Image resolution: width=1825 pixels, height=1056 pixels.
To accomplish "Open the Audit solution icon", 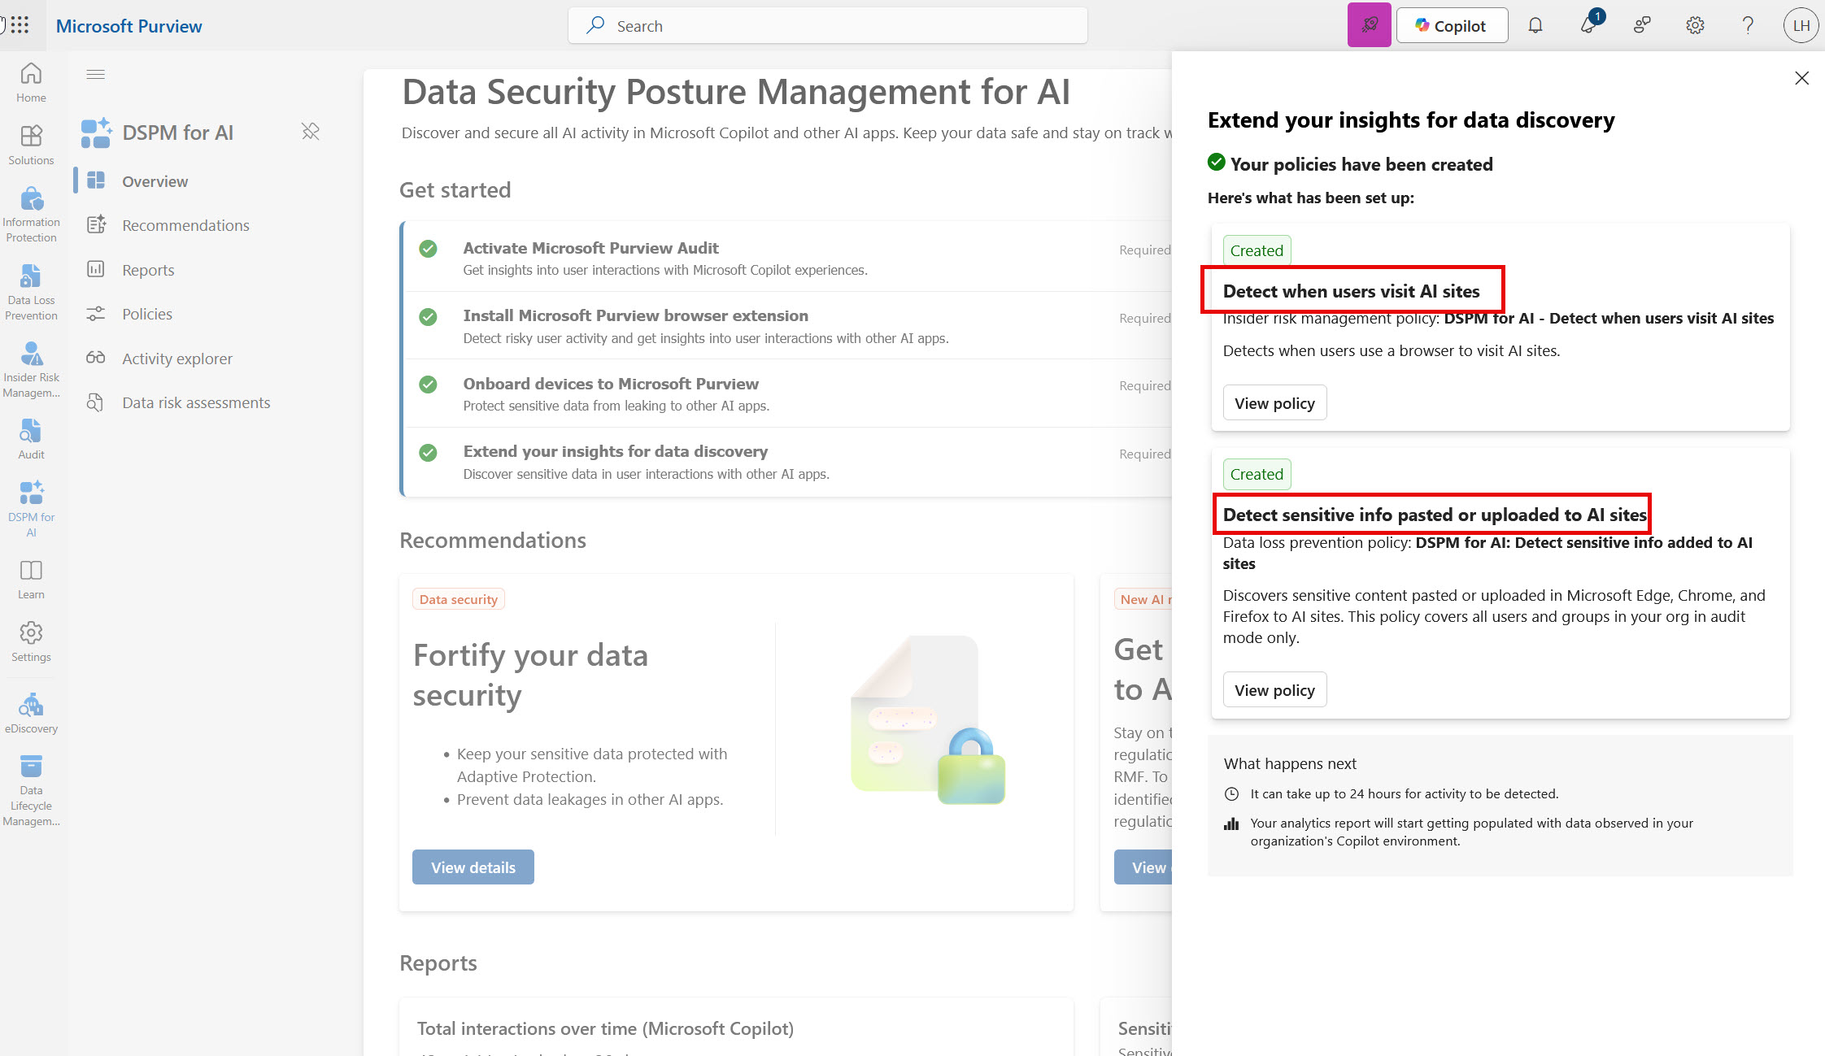I will [31, 439].
